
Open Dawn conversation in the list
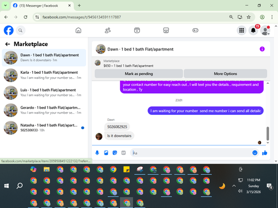pos(44,58)
